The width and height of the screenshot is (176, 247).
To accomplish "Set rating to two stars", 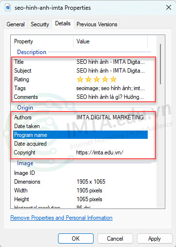I will [x=88, y=79].
